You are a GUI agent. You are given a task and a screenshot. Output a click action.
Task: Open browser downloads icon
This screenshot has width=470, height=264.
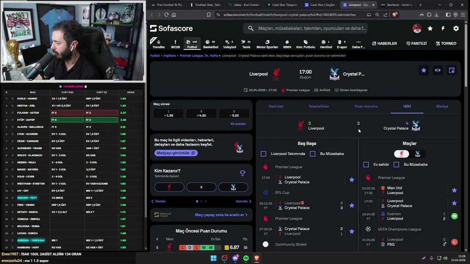436,15
